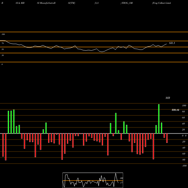
Task: Click the -60 label on MR right axis
Action: pos(183,154)
